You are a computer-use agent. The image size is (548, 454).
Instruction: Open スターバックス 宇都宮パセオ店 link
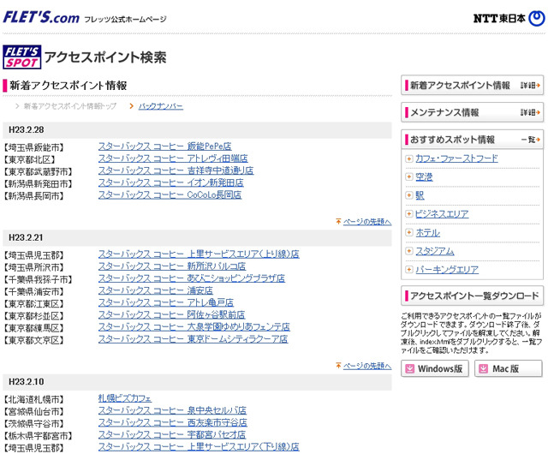pyautogui.click(x=172, y=435)
